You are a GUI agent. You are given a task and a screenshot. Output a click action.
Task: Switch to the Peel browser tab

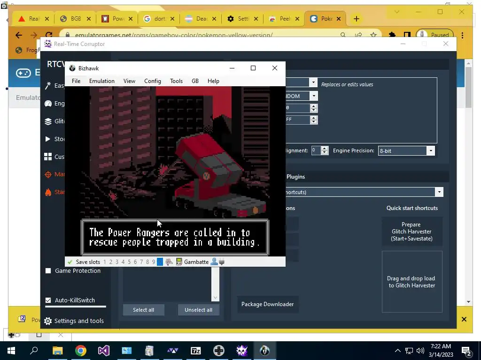[284, 19]
